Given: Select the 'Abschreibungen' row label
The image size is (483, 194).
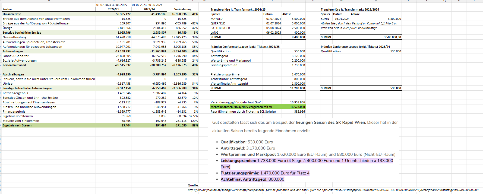Looking at the screenshot, I should pyautogui.click(x=13, y=74).
